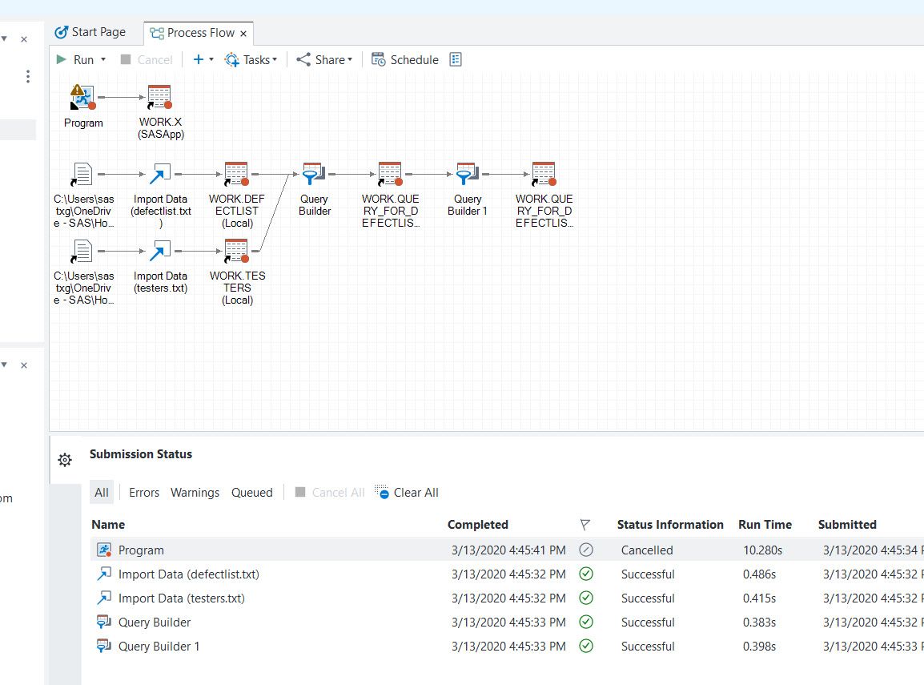Image resolution: width=924 pixels, height=685 pixels.
Task: Click Clear All in Submission Status
Action: tap(407, 493)
